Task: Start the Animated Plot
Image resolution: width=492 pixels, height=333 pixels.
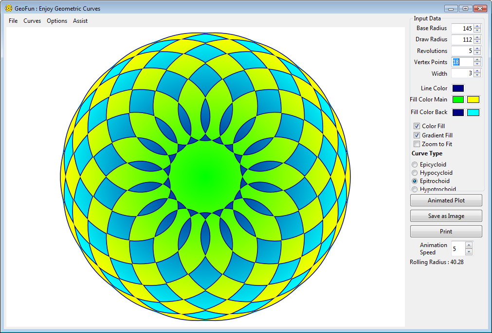Action: (446, 200)
